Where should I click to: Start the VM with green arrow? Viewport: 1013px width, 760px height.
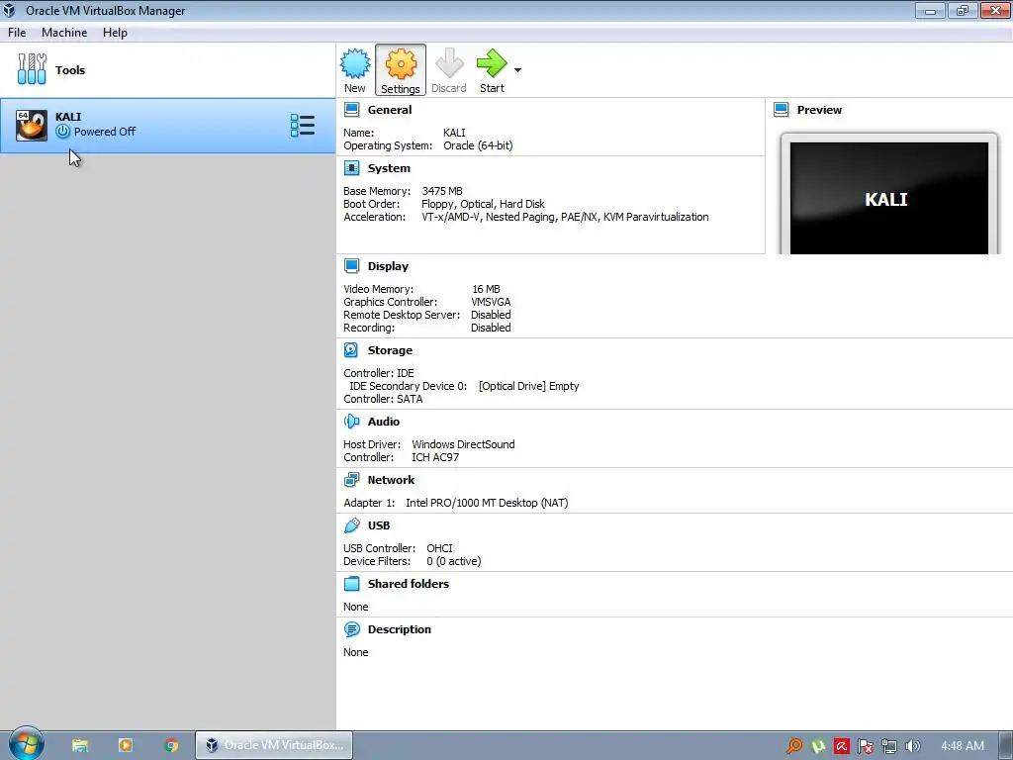492,63
